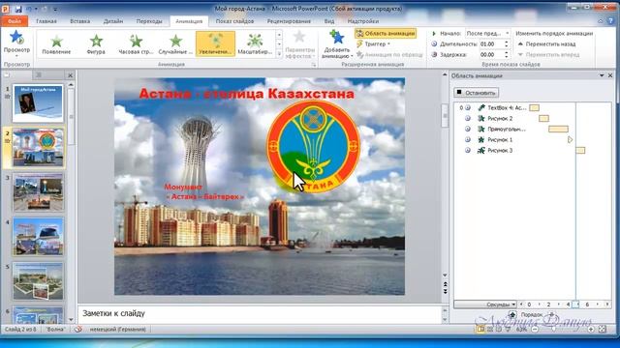Open the Надстройки ribbon tab
Image resolution: width=620 pixels, height=348 pixels.
(363, 21)
